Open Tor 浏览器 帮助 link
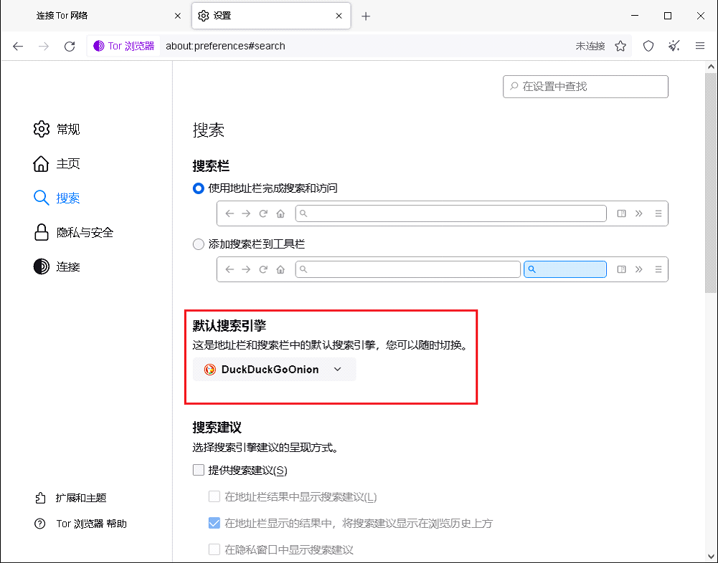The height and width of the screenshot is (563, 718). click(80, 524)
